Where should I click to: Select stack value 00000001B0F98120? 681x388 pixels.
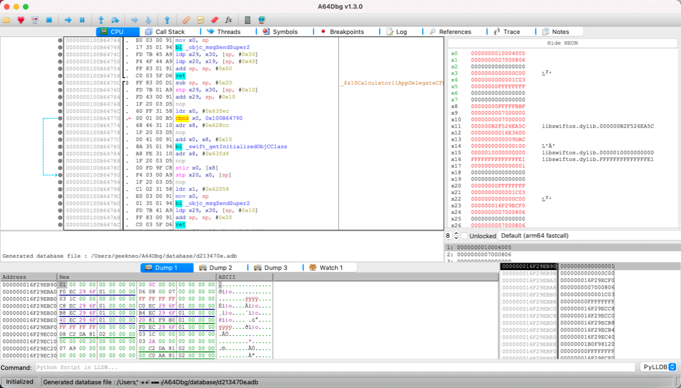coord(587,344)
